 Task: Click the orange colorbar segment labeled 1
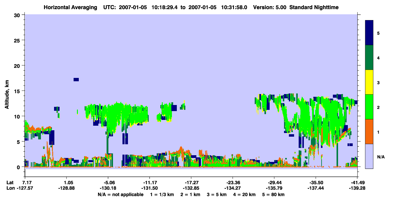[x=369, y=131]
